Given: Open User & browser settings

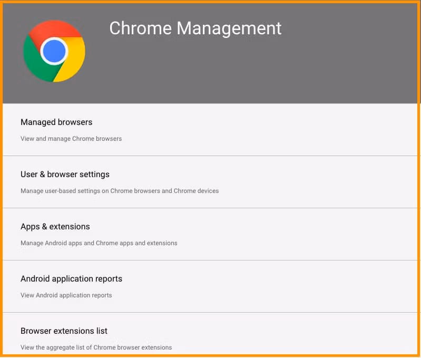Looking at the screenshot, I should pyautogui.click(x=65, y=175).
